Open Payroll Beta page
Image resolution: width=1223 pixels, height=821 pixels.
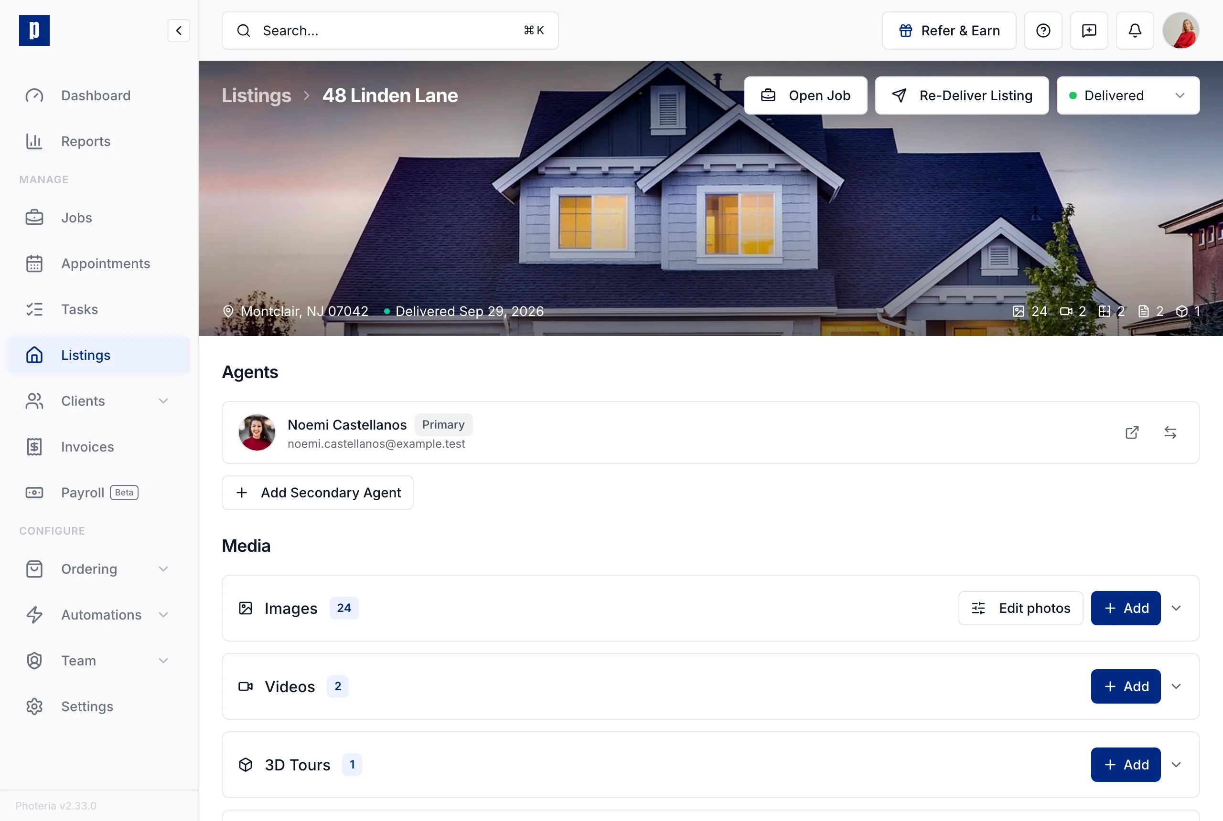point(99,493)
